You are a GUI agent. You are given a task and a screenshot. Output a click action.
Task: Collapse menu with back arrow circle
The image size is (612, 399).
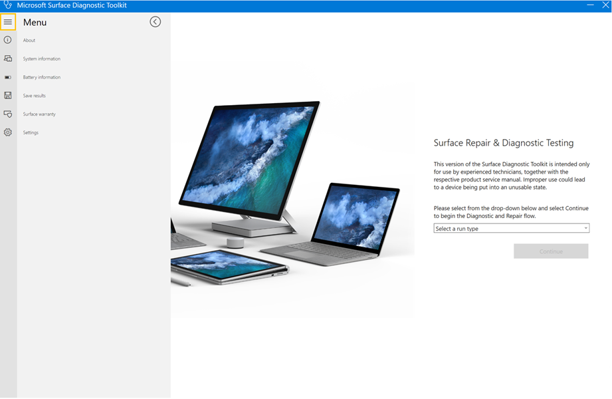155,22
